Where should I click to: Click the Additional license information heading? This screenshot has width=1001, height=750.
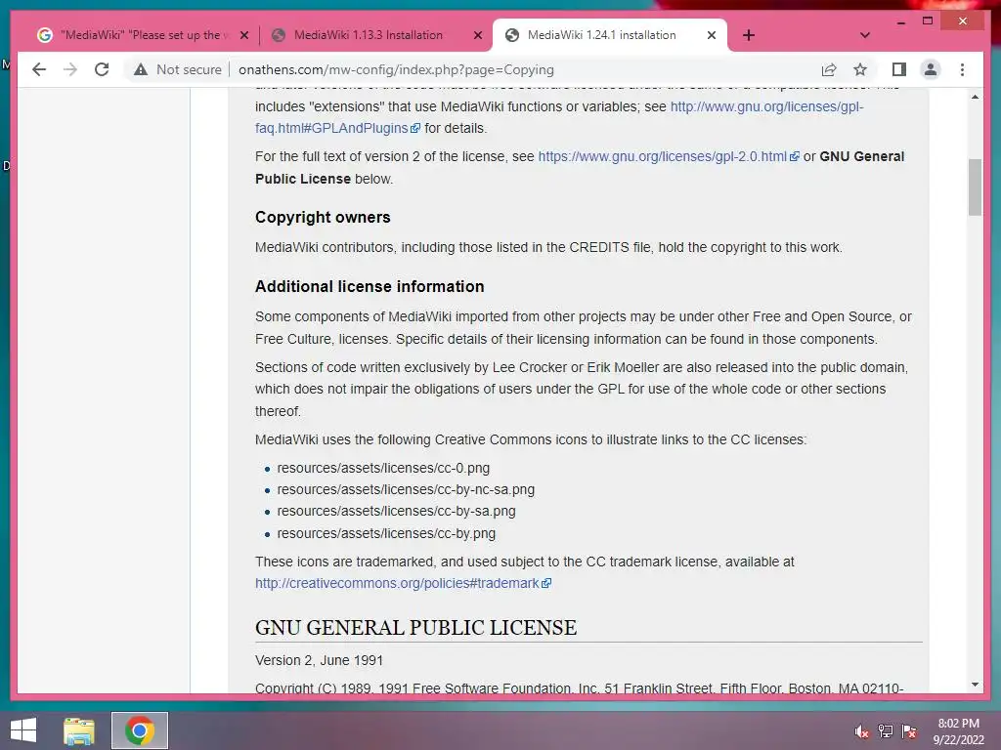(x=370, y=286)
